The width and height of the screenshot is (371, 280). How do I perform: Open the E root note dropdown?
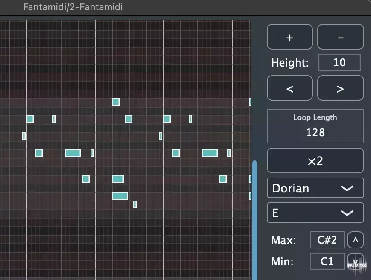click(315, 213)
